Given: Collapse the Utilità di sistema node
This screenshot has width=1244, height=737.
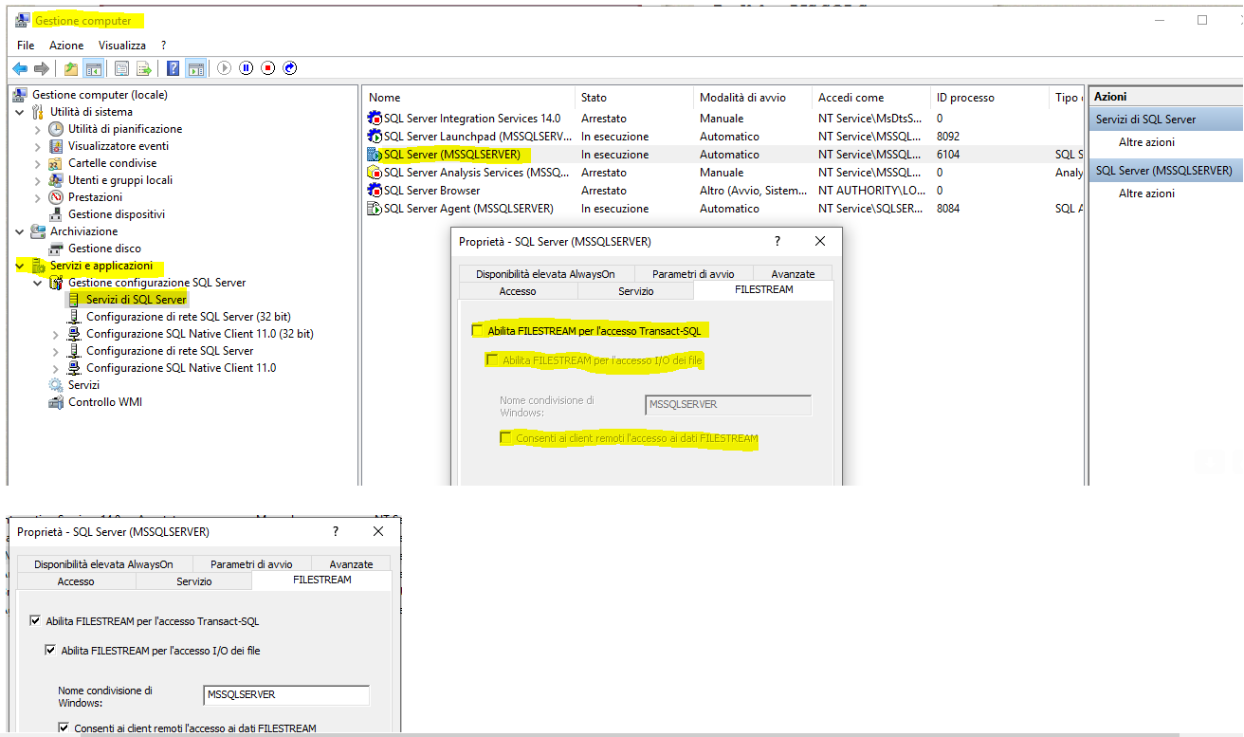Looking at the screenshot, I should [20, 112].
